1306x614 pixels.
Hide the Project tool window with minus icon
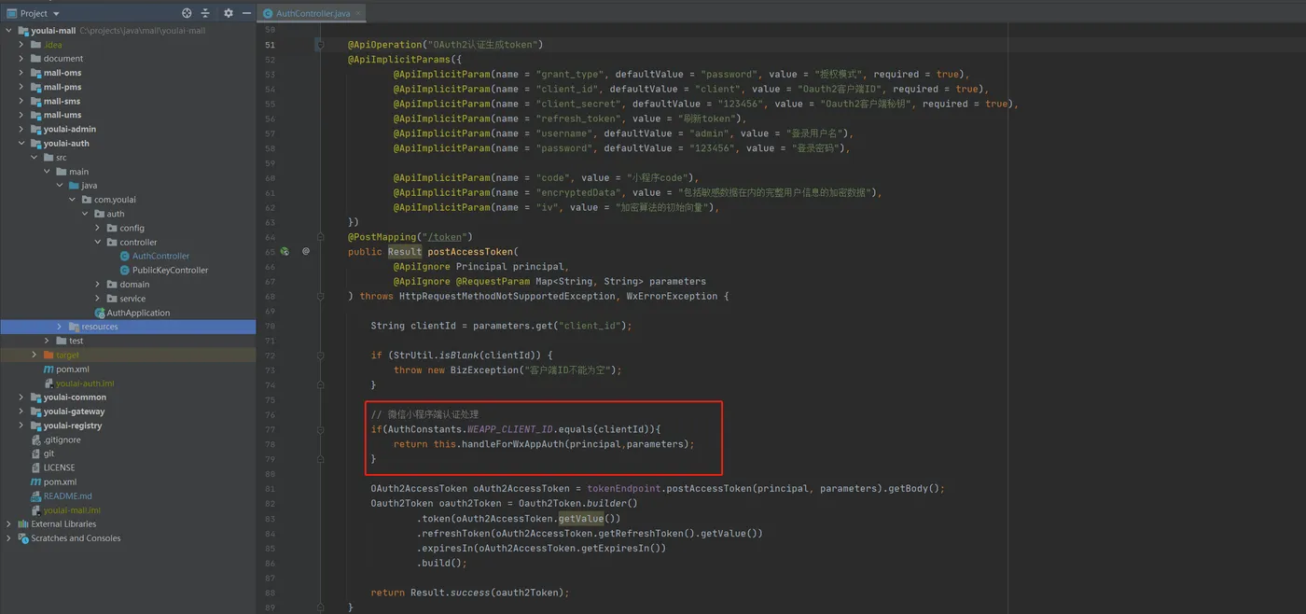click(246, 13)
